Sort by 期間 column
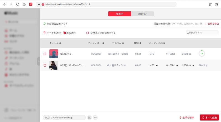This screenshot has width=221, height=122. (x=137, y=43)
